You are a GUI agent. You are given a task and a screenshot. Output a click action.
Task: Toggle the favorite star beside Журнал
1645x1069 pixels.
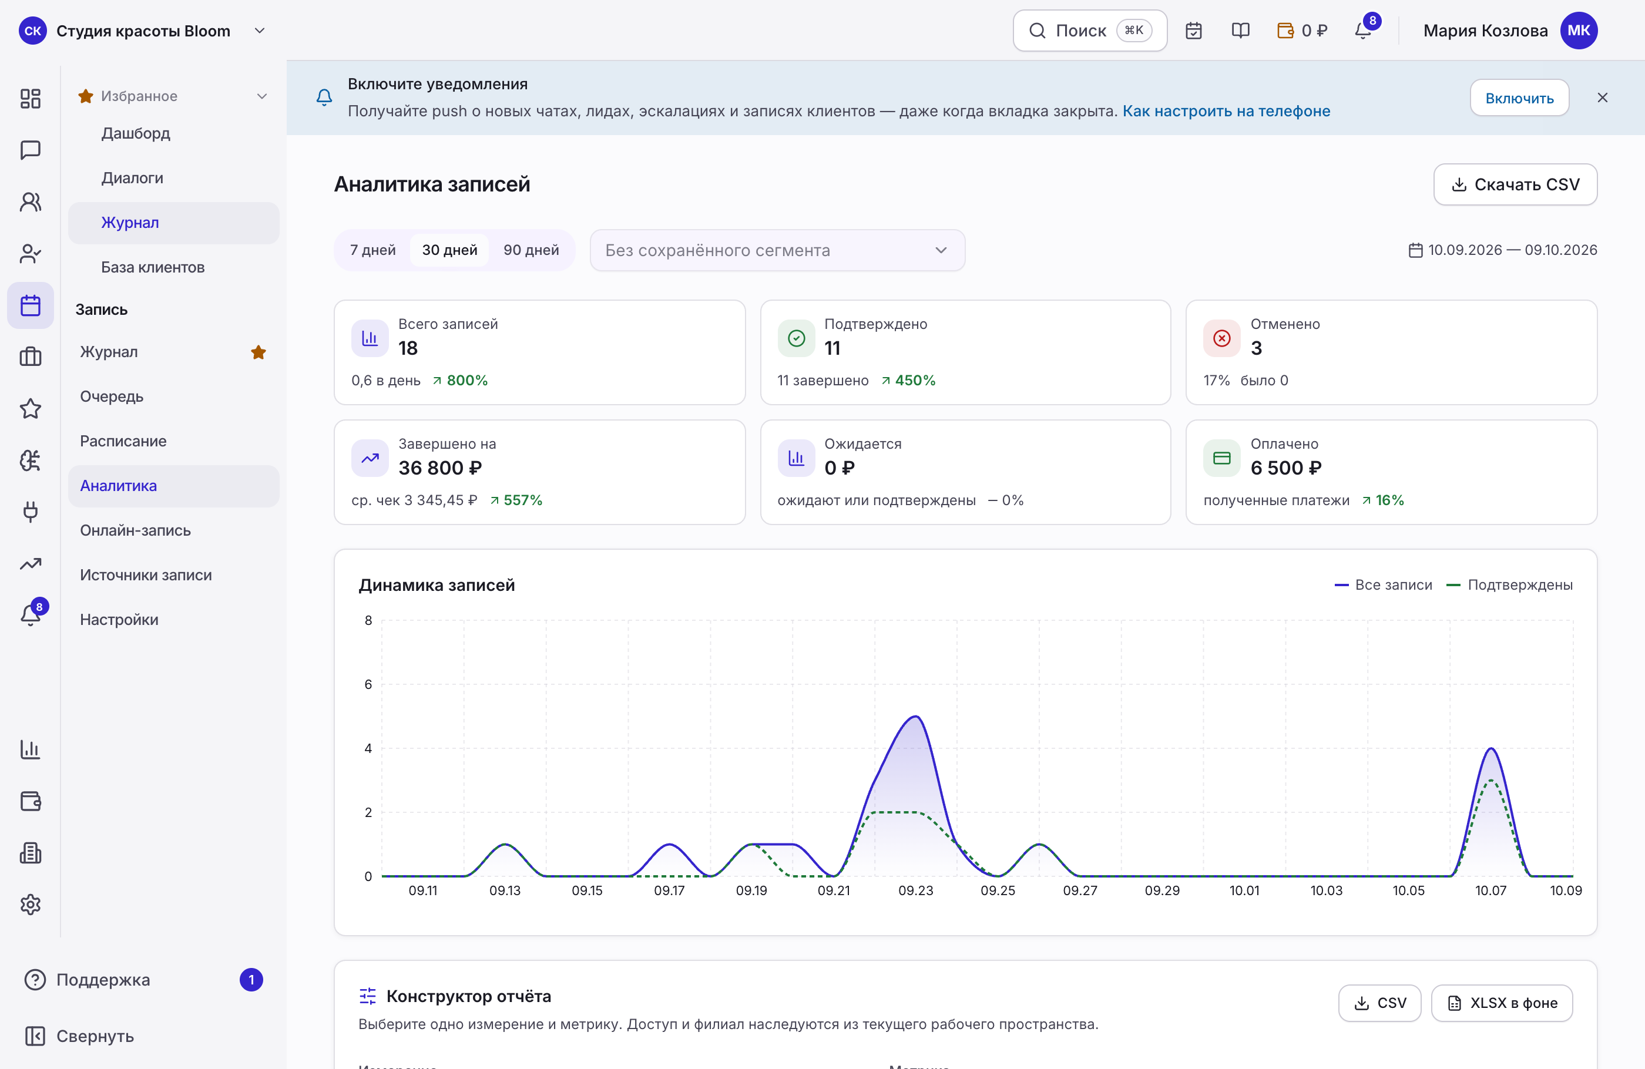point(258,352)
